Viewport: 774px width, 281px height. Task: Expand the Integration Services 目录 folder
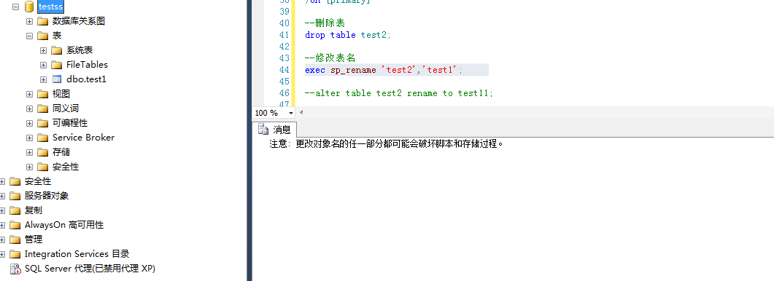(2, 254)
